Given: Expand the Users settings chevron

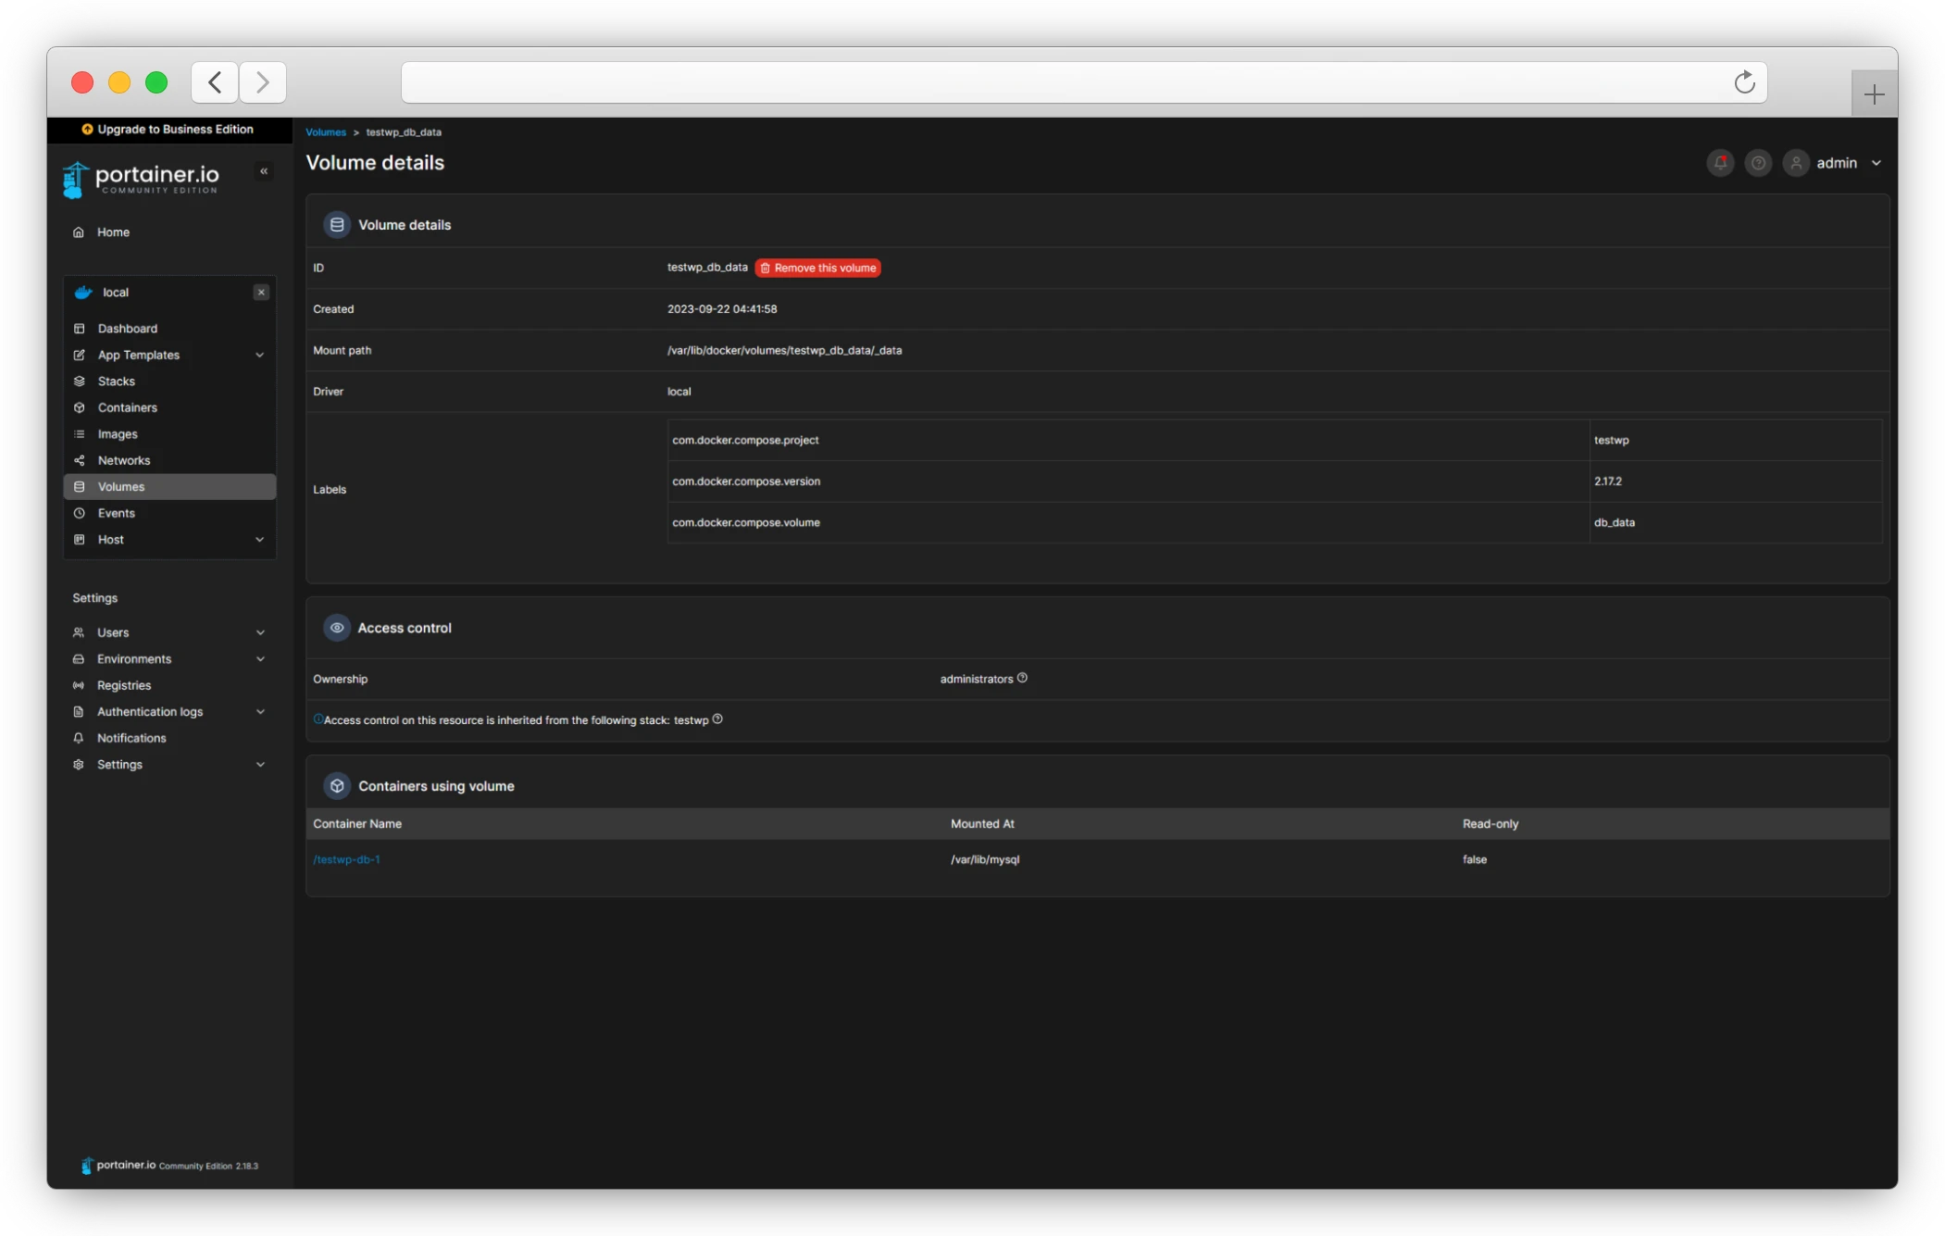Looking at the screenshot, I should [x=260, y=633].
